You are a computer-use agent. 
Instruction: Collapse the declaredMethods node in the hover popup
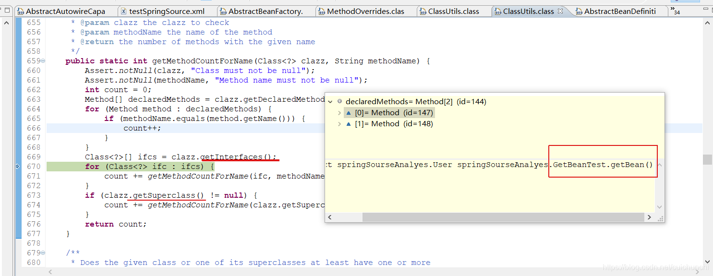(x=330, y=102)
